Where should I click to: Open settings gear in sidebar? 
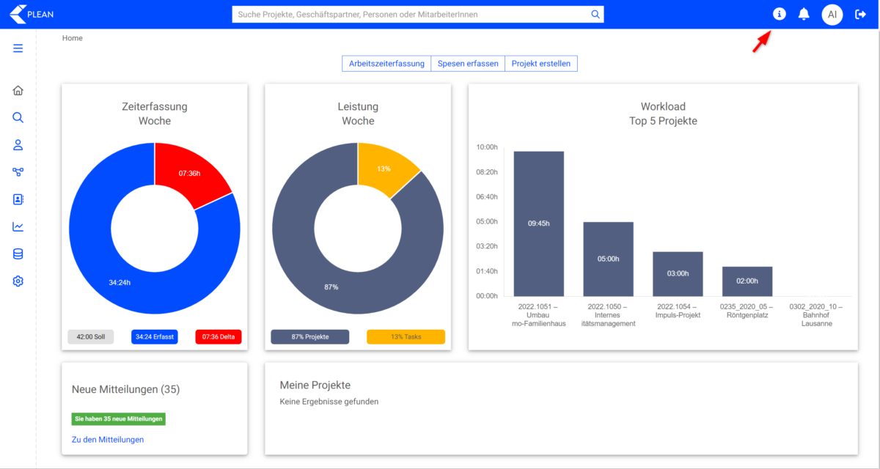coord(18,281)
